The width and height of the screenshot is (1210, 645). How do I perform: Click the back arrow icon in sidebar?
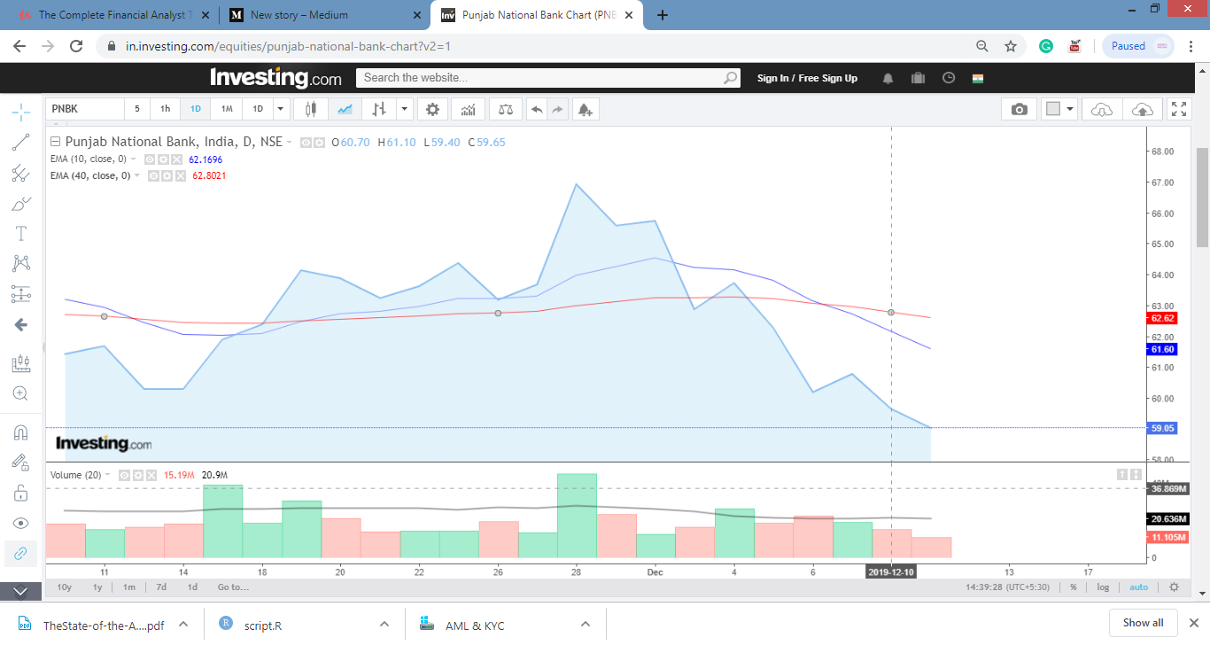tap(21, 324)
